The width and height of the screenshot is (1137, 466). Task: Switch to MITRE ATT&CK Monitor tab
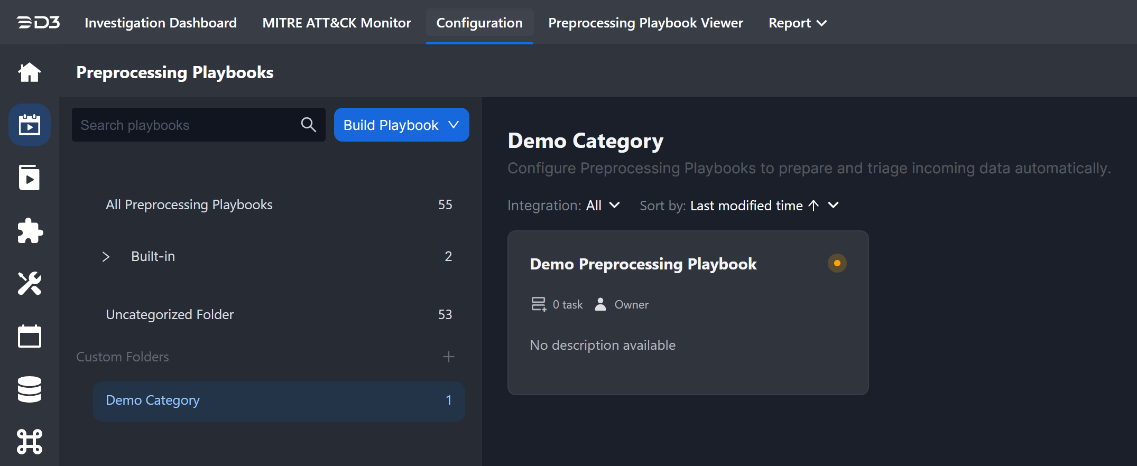337,23
